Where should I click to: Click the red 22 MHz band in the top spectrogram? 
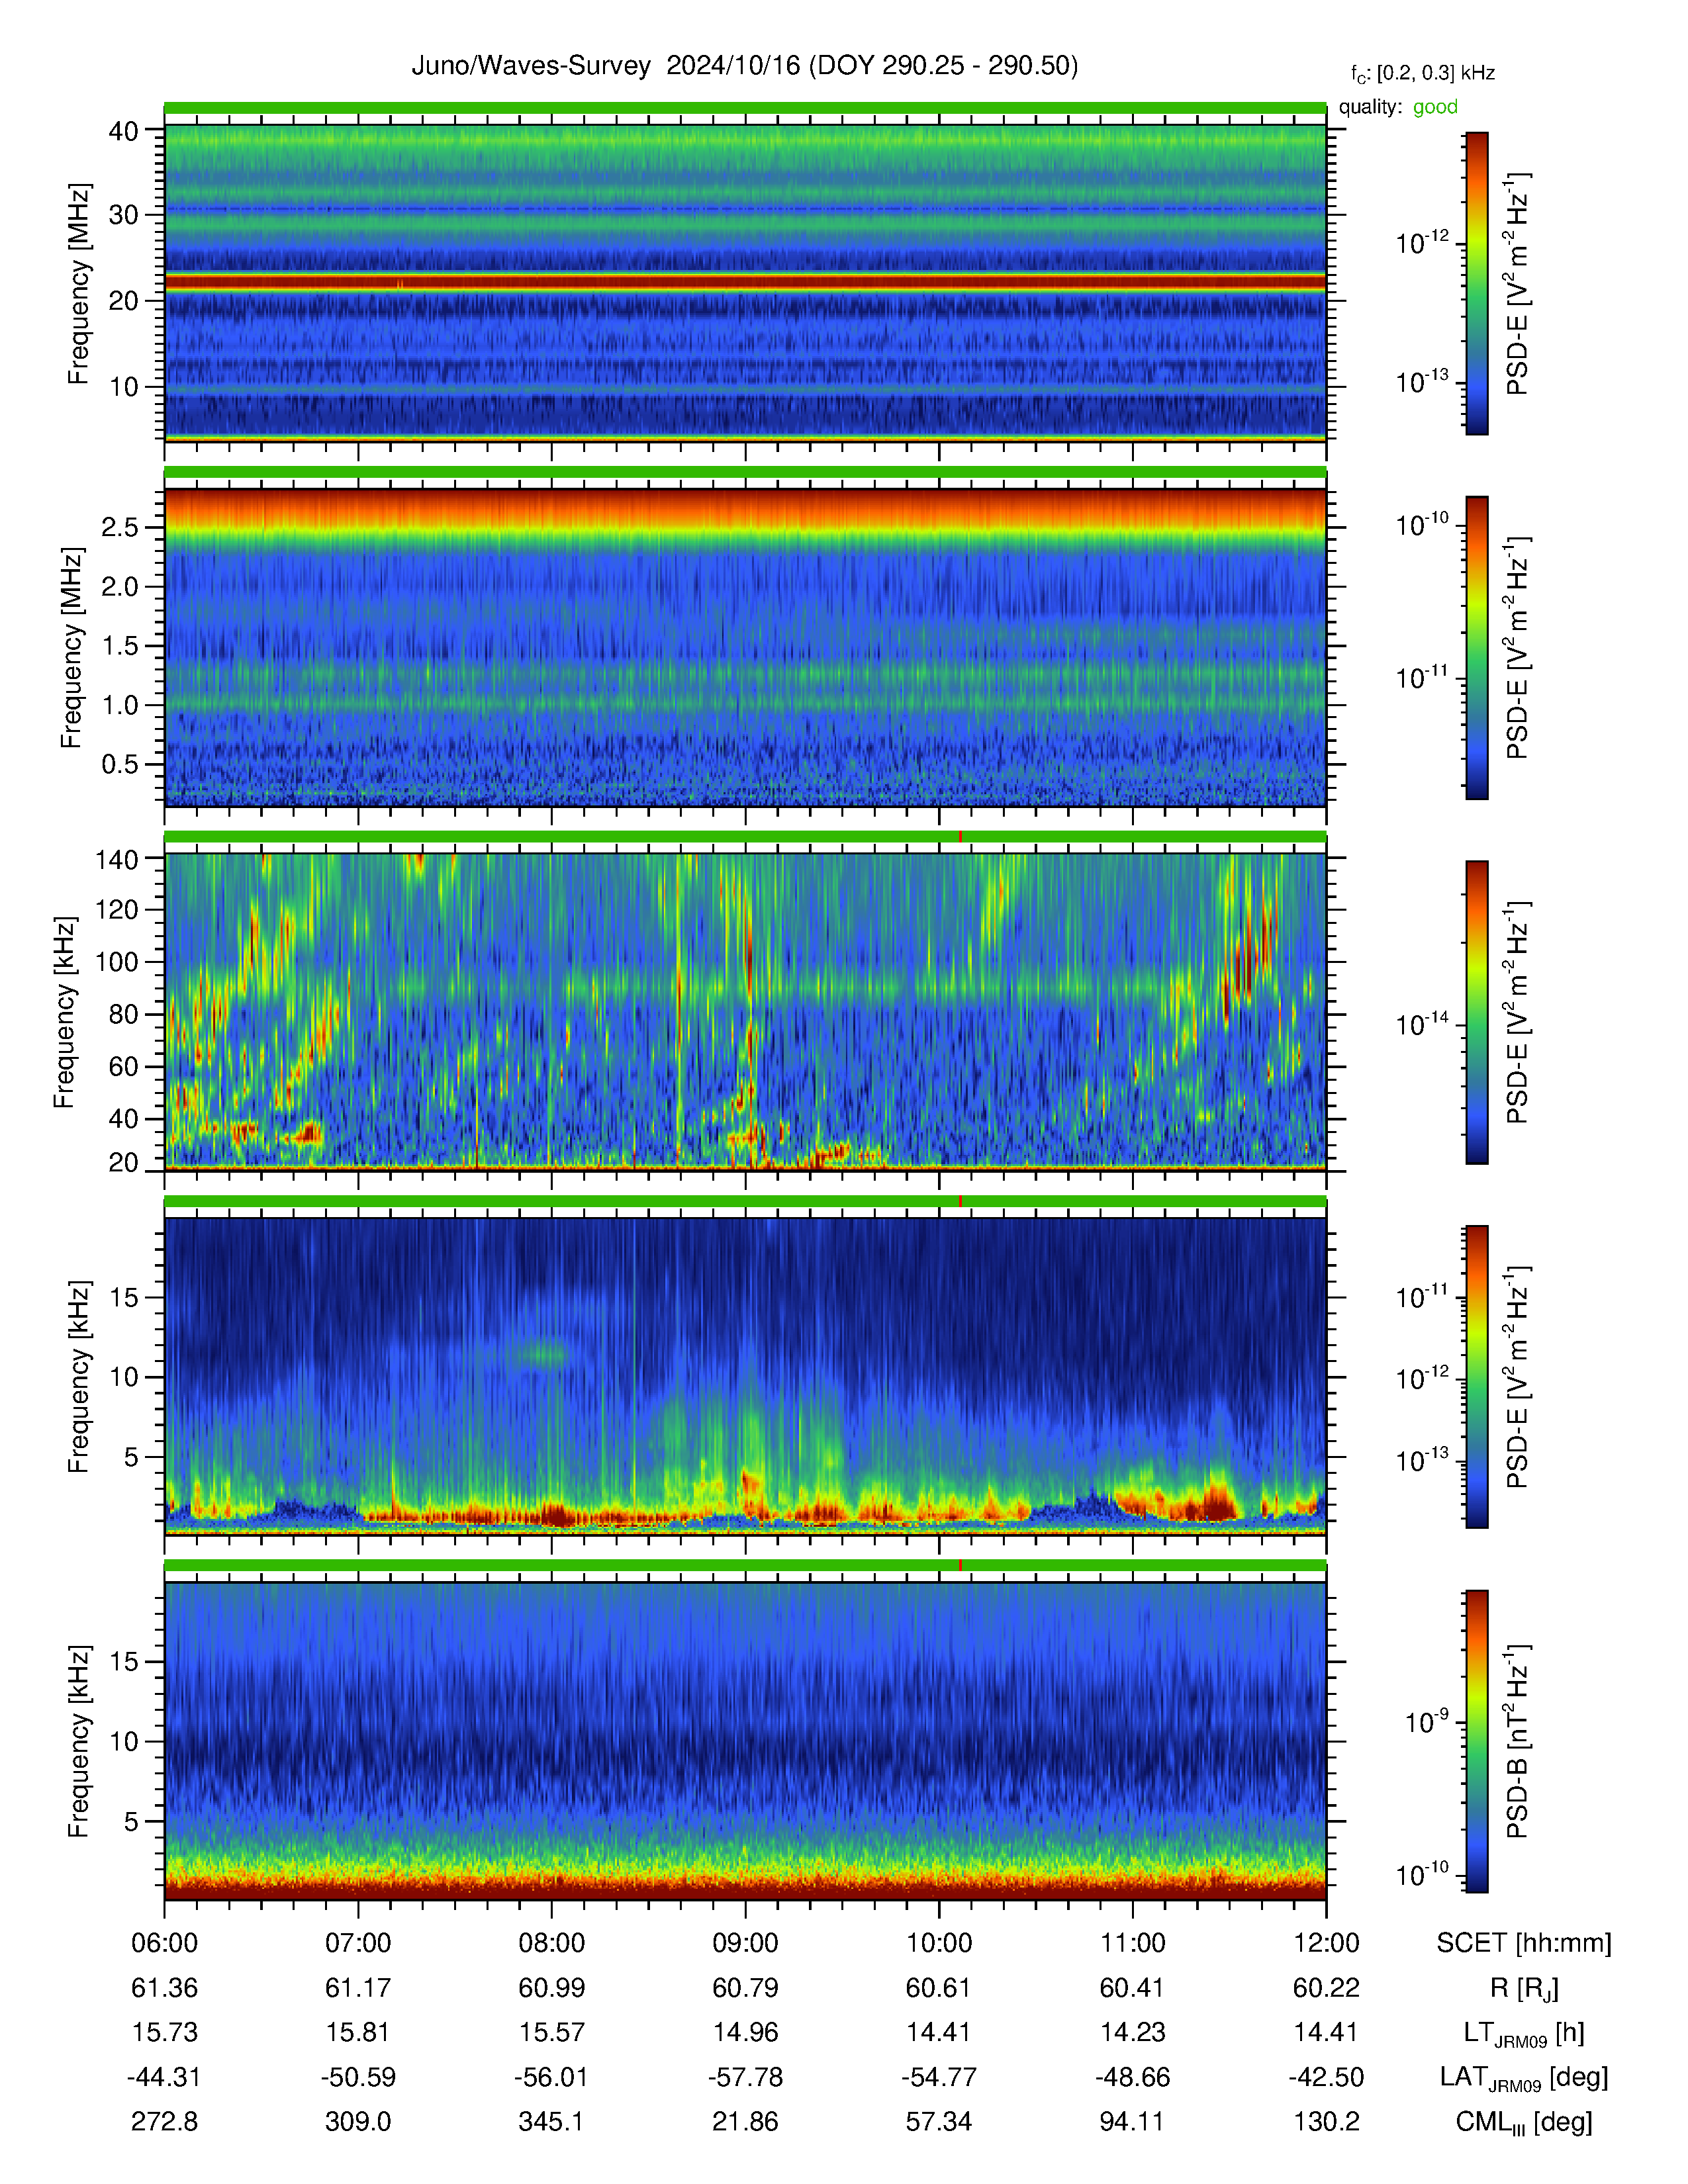click(x=745, y=283)
